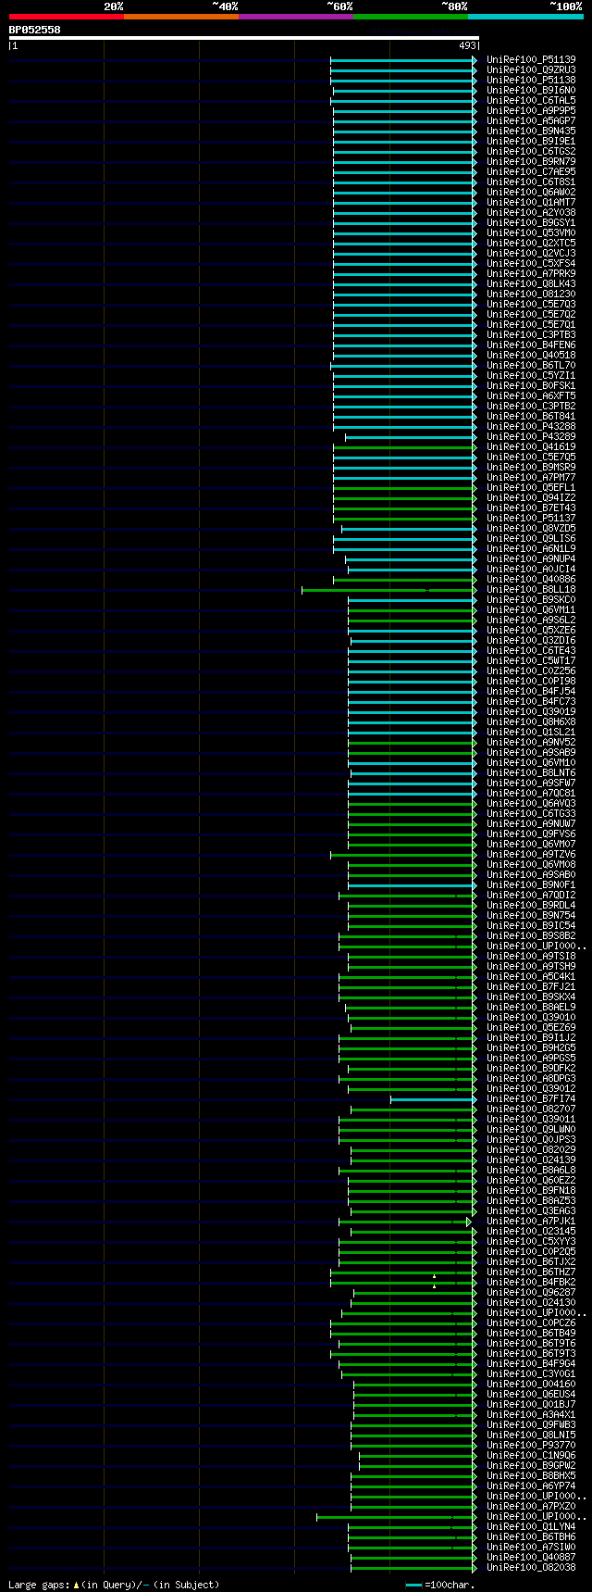This screenshot has width=592, height=1592.
Task: Open hit UniRef100_B8LL18
Action: (531, 589)
